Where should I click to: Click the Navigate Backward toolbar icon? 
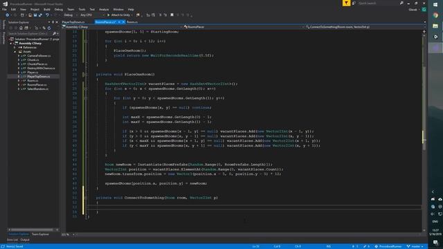point(8,15)
